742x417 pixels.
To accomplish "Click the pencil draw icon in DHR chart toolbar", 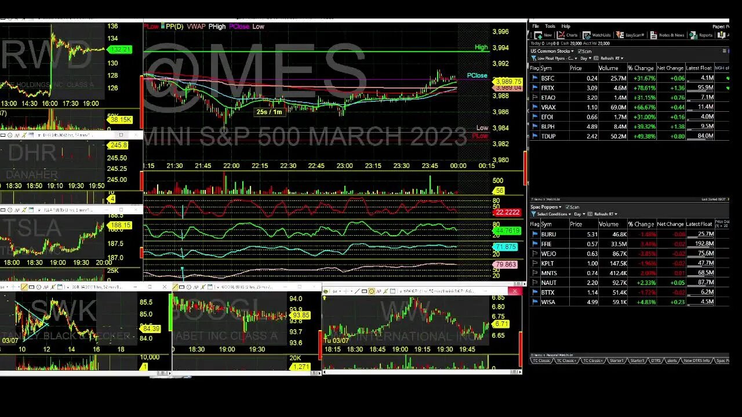I will [24, 135].
